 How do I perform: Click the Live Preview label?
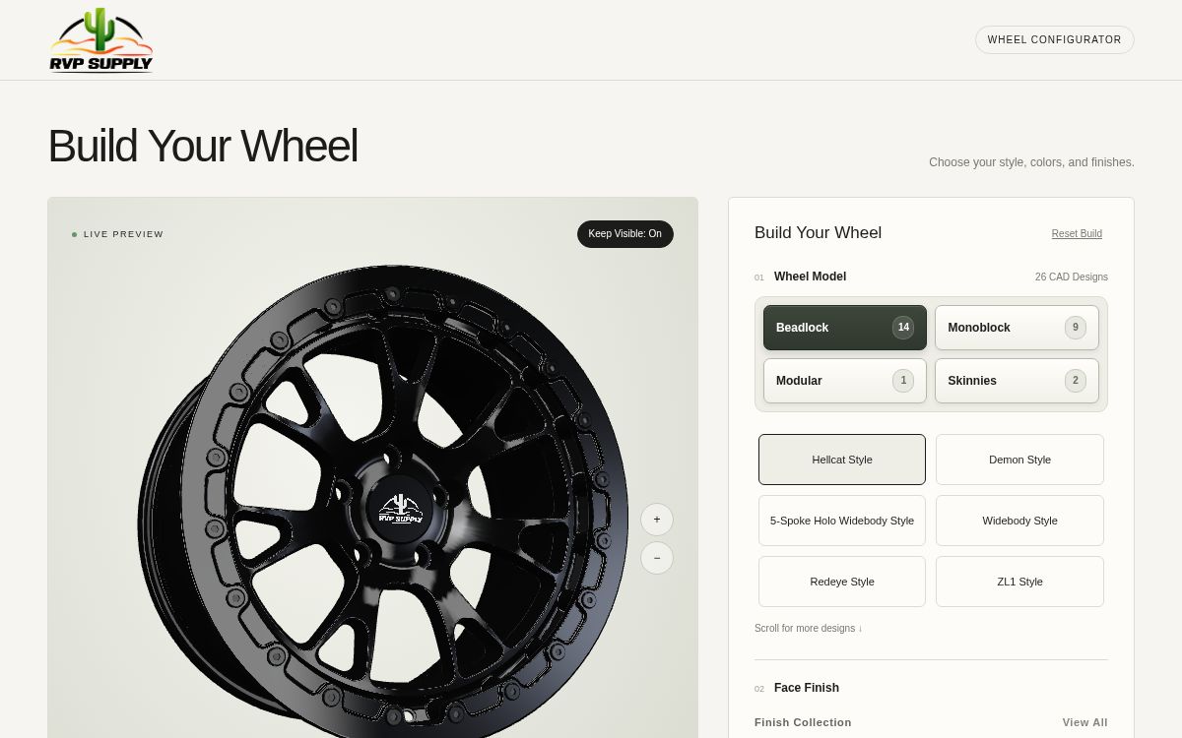click(x=118, y=234)
